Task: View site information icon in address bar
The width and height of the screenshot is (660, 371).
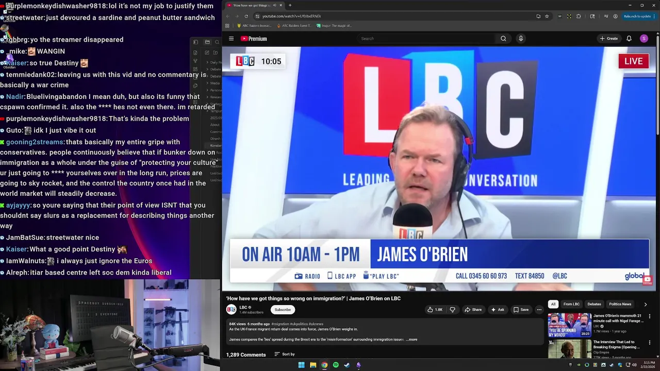Action: coord(257,16)
